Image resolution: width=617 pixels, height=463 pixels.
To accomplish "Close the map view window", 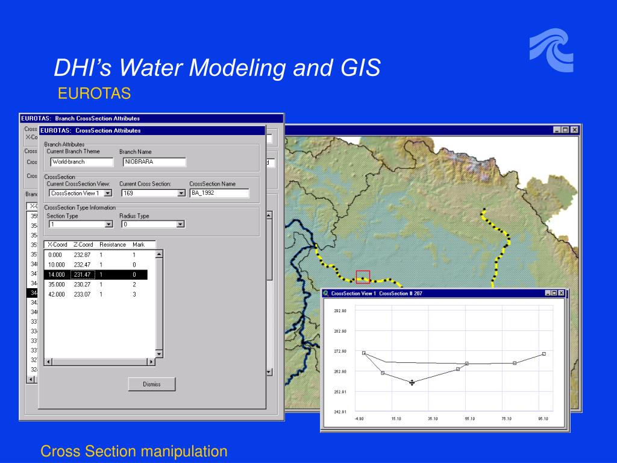I will 574,130.
